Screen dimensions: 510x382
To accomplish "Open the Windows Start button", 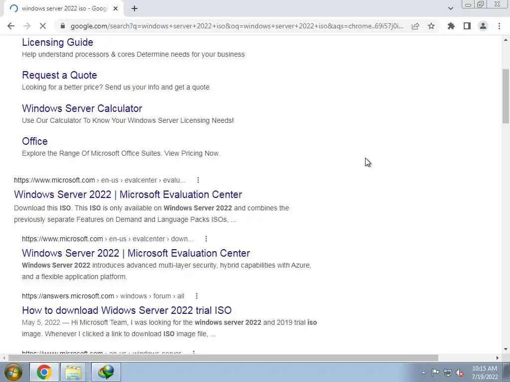I will point(13,372).
